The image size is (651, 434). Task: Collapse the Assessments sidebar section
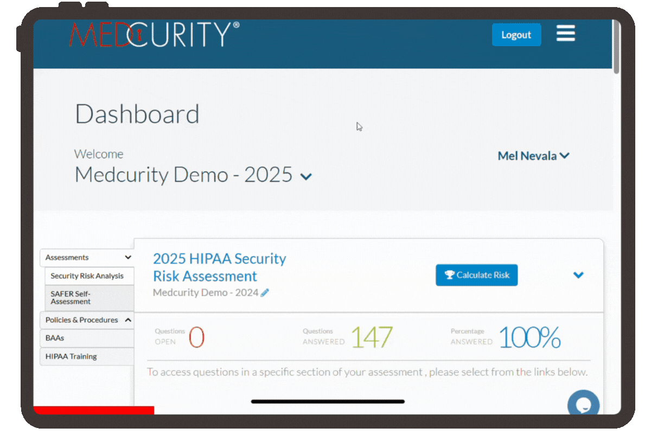coord(87,258)
